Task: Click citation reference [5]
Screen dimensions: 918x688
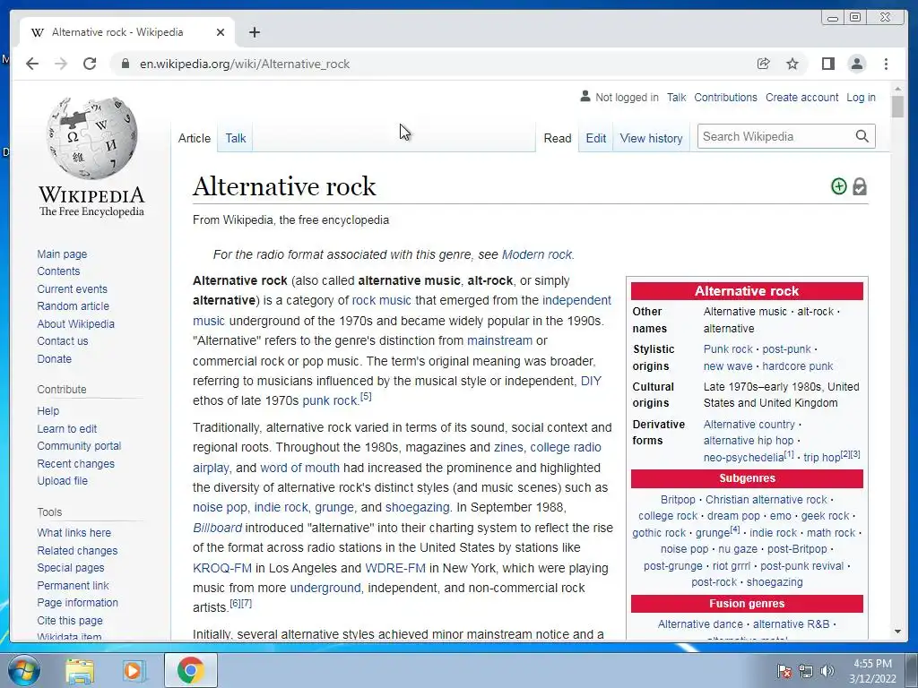Action: click(366, 396)
